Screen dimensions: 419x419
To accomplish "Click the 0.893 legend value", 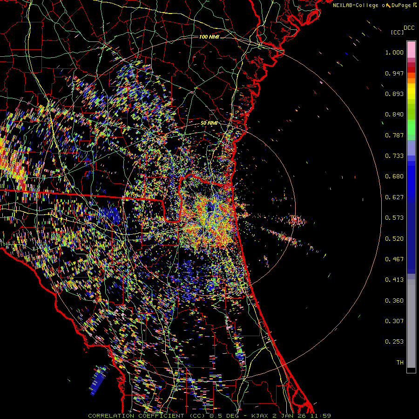I will pos(394,94).
